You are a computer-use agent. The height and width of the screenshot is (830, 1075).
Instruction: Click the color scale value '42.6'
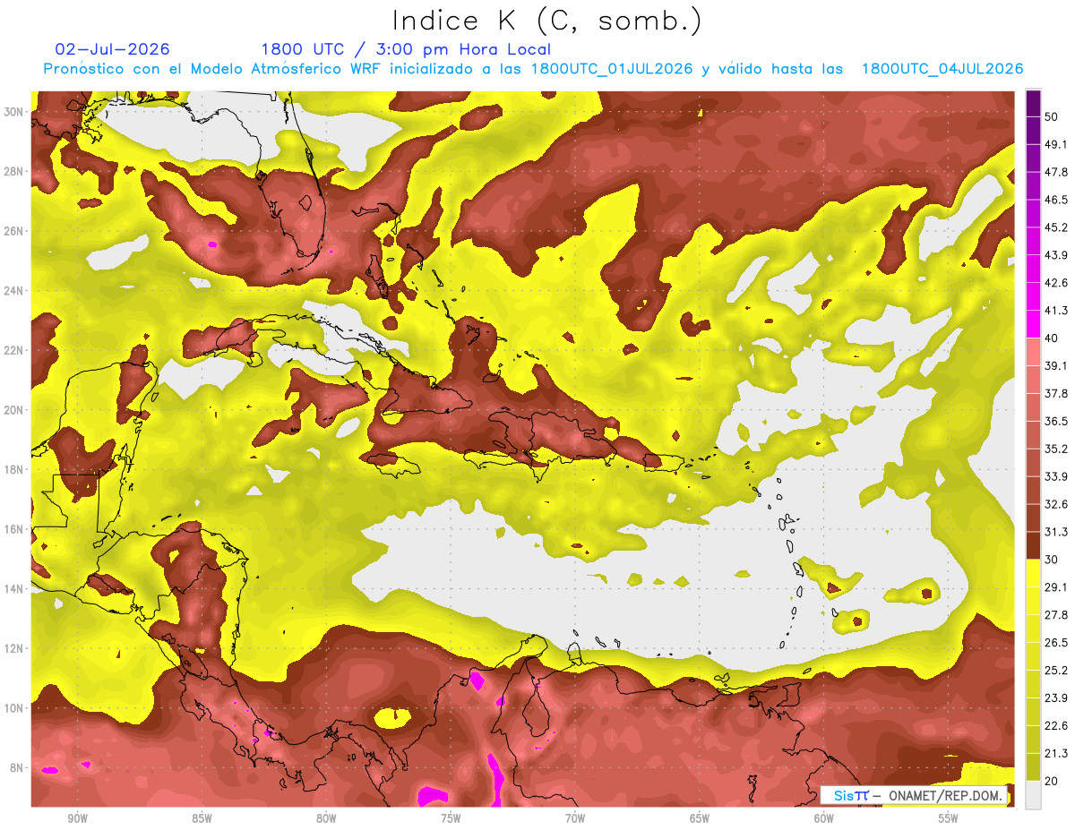pos(1056,283)
